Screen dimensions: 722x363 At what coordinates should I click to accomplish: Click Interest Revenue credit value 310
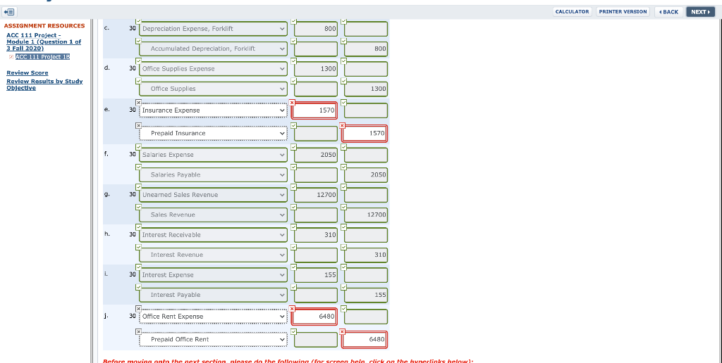point(366,255)
